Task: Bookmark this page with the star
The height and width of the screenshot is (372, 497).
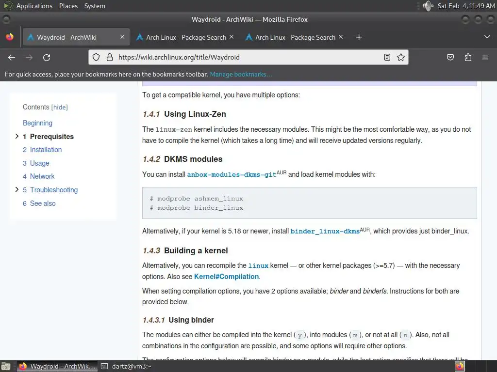Action: click(x=400, y=57)
